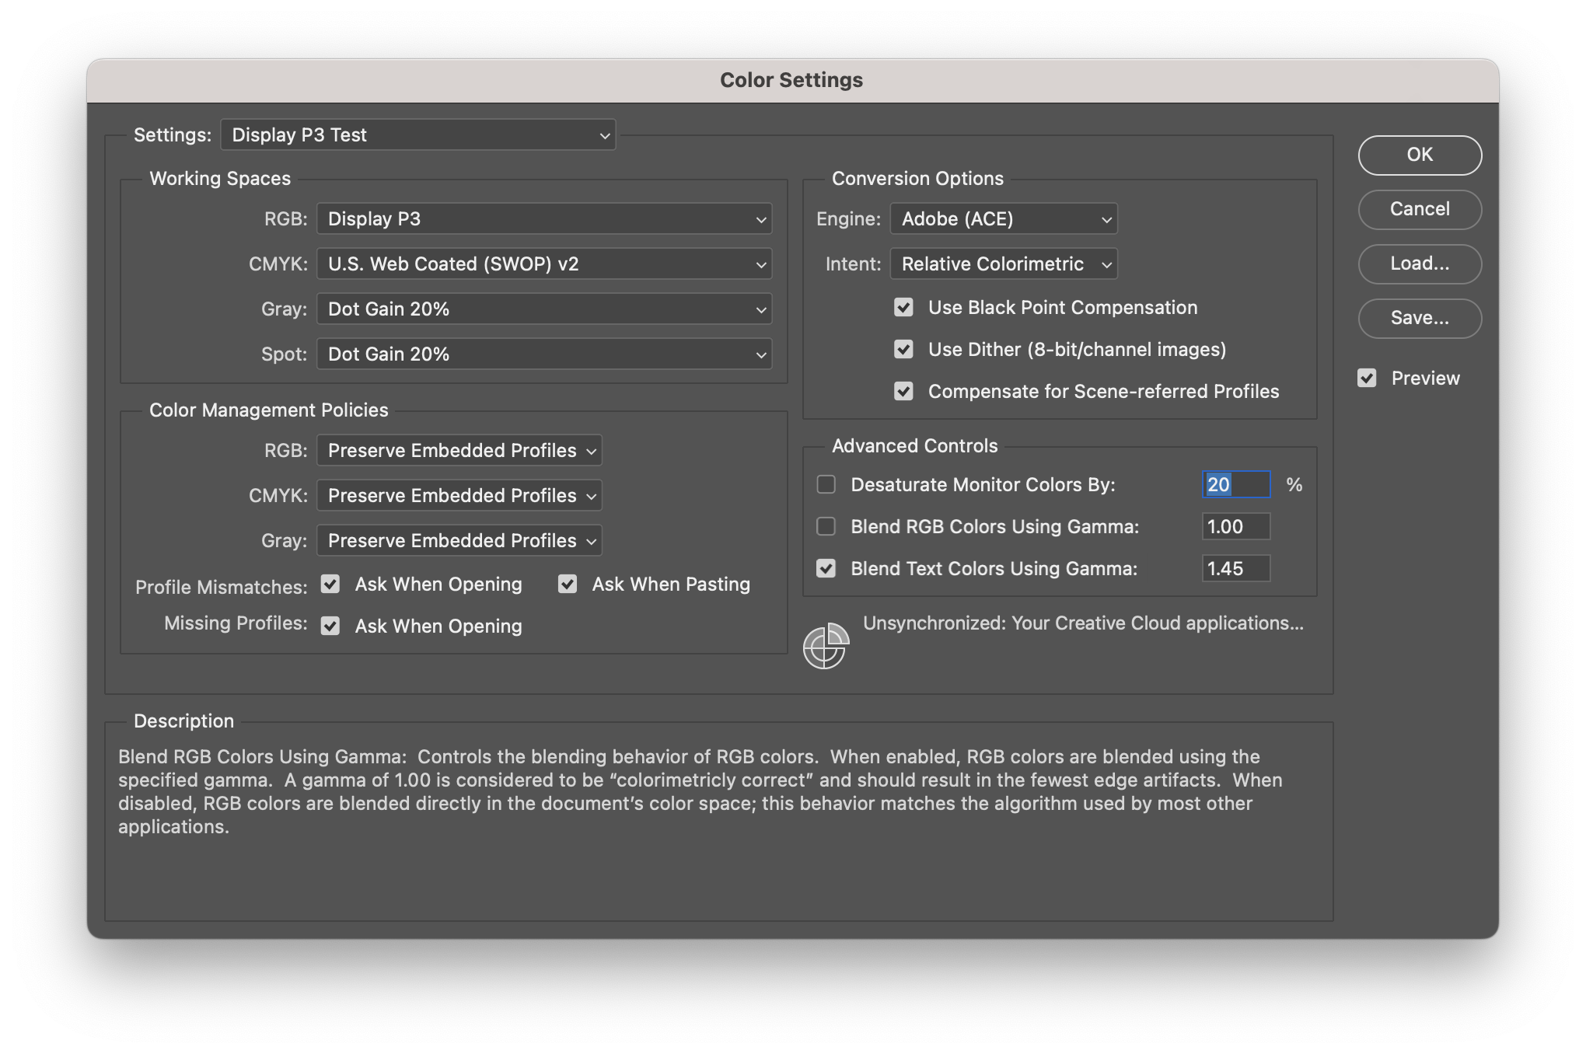Viewport: 1586px width, 1054px height.
Task: Change the CMYK working space selection
Action: click(543, 263)
